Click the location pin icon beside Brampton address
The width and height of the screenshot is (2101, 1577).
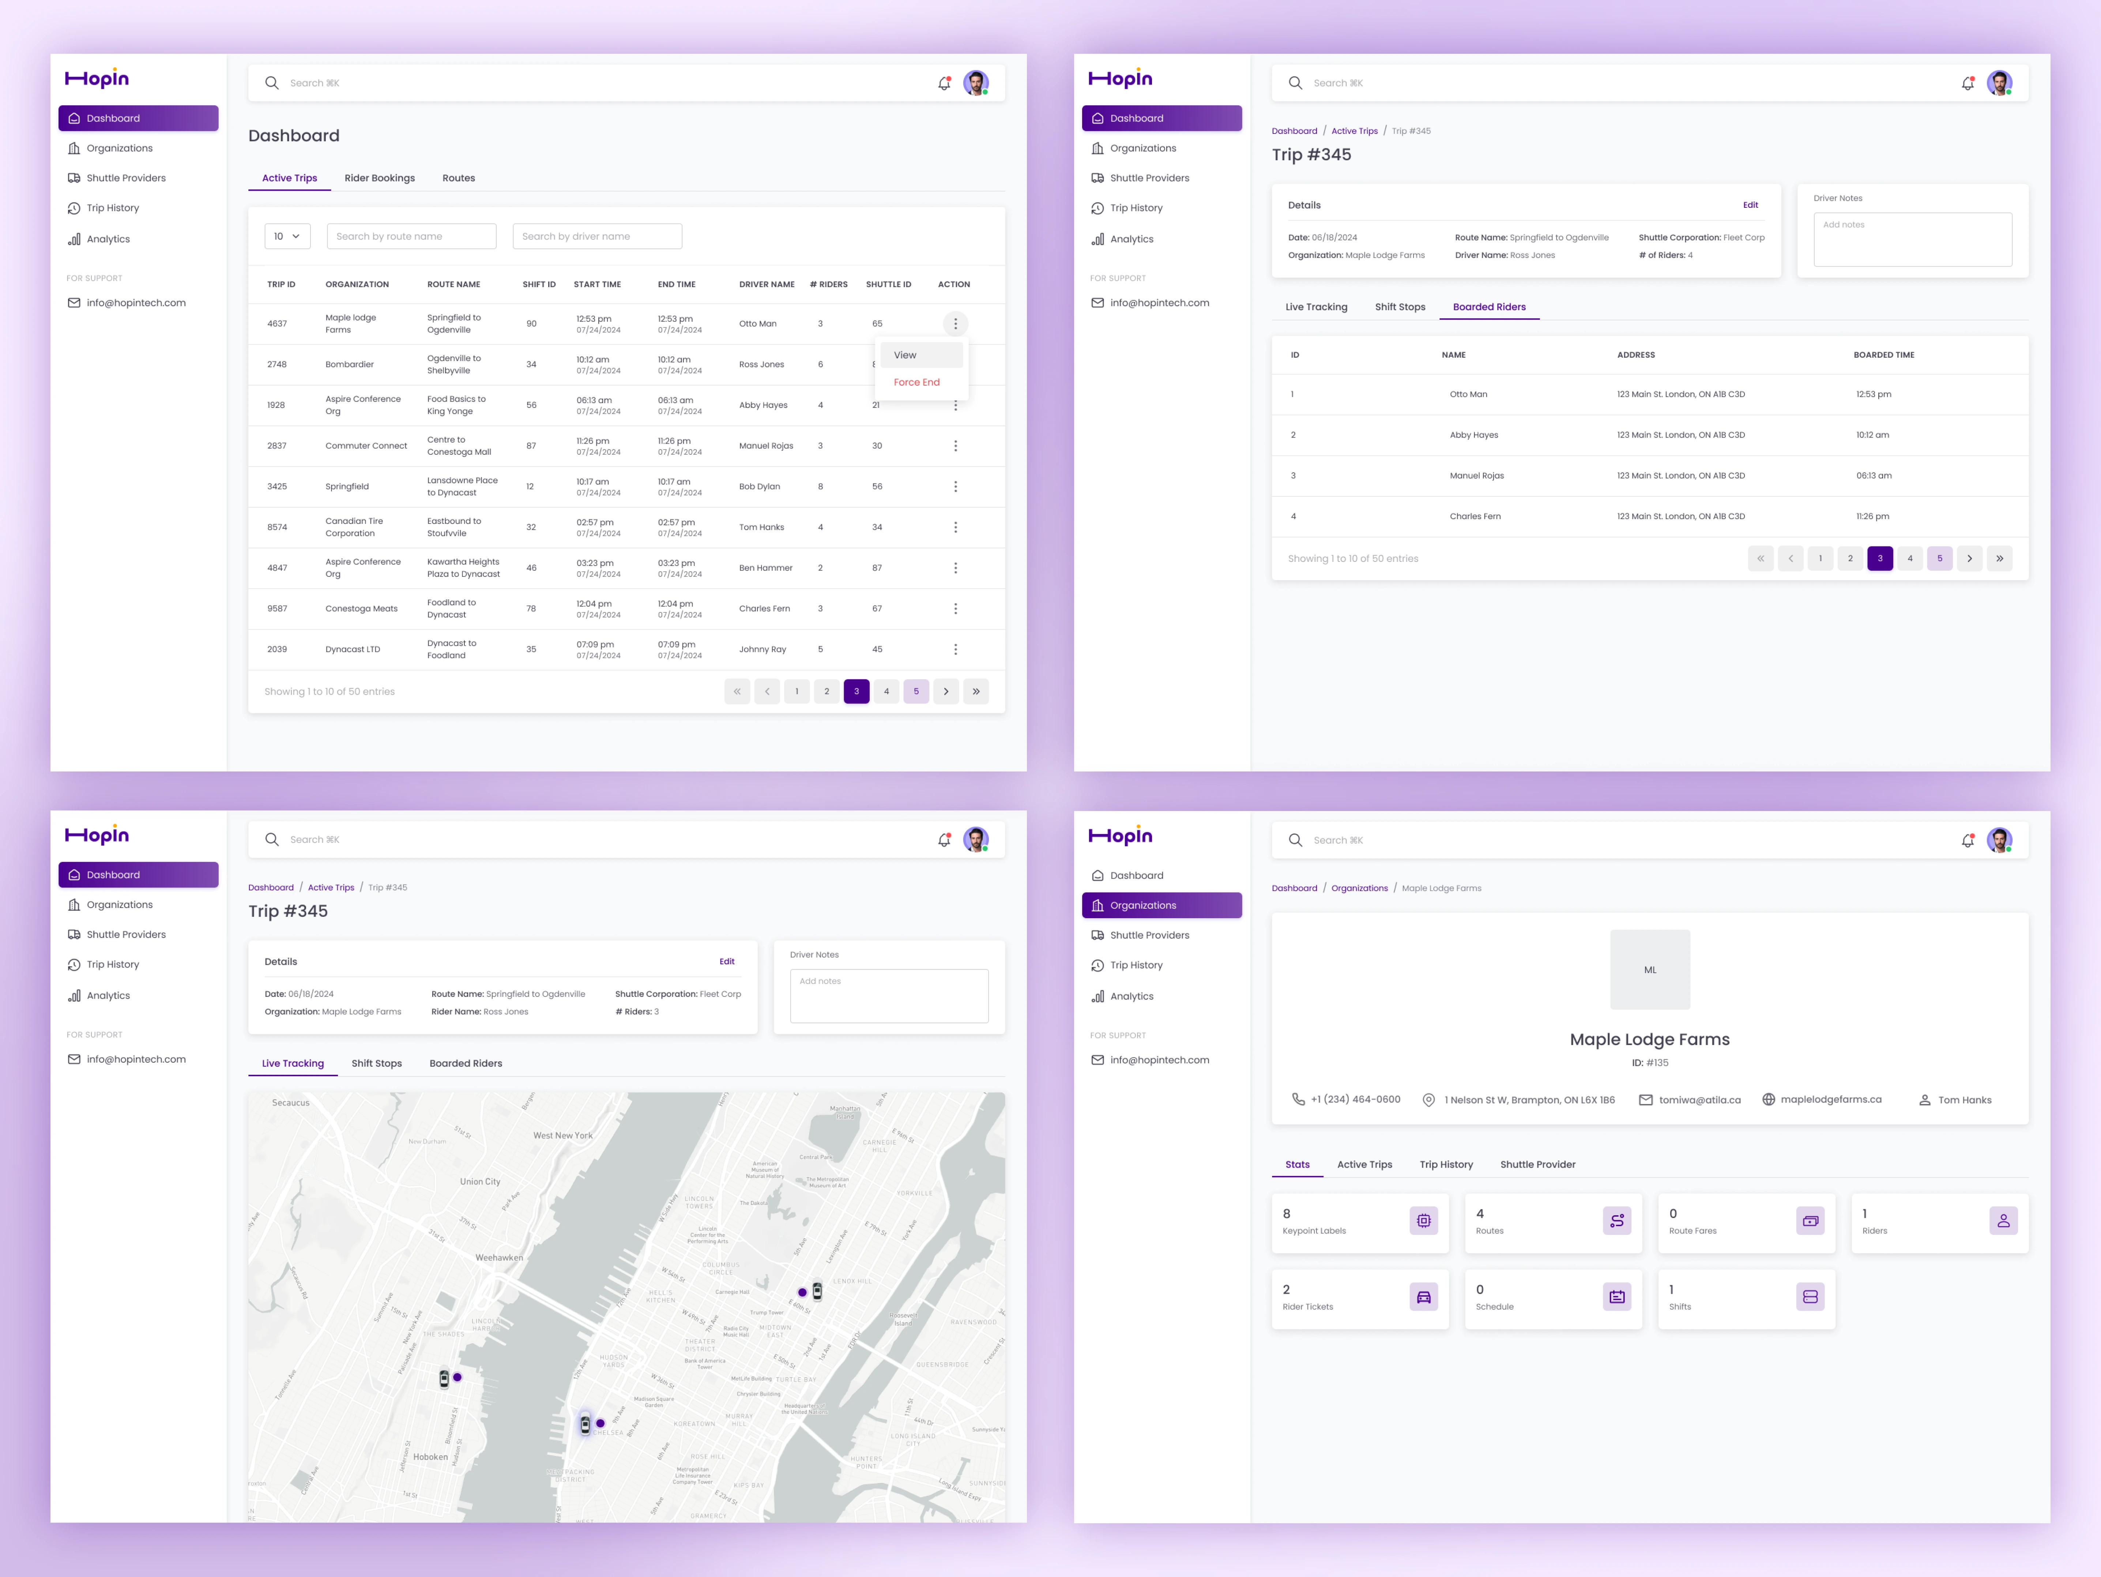click(1428, 1100)
